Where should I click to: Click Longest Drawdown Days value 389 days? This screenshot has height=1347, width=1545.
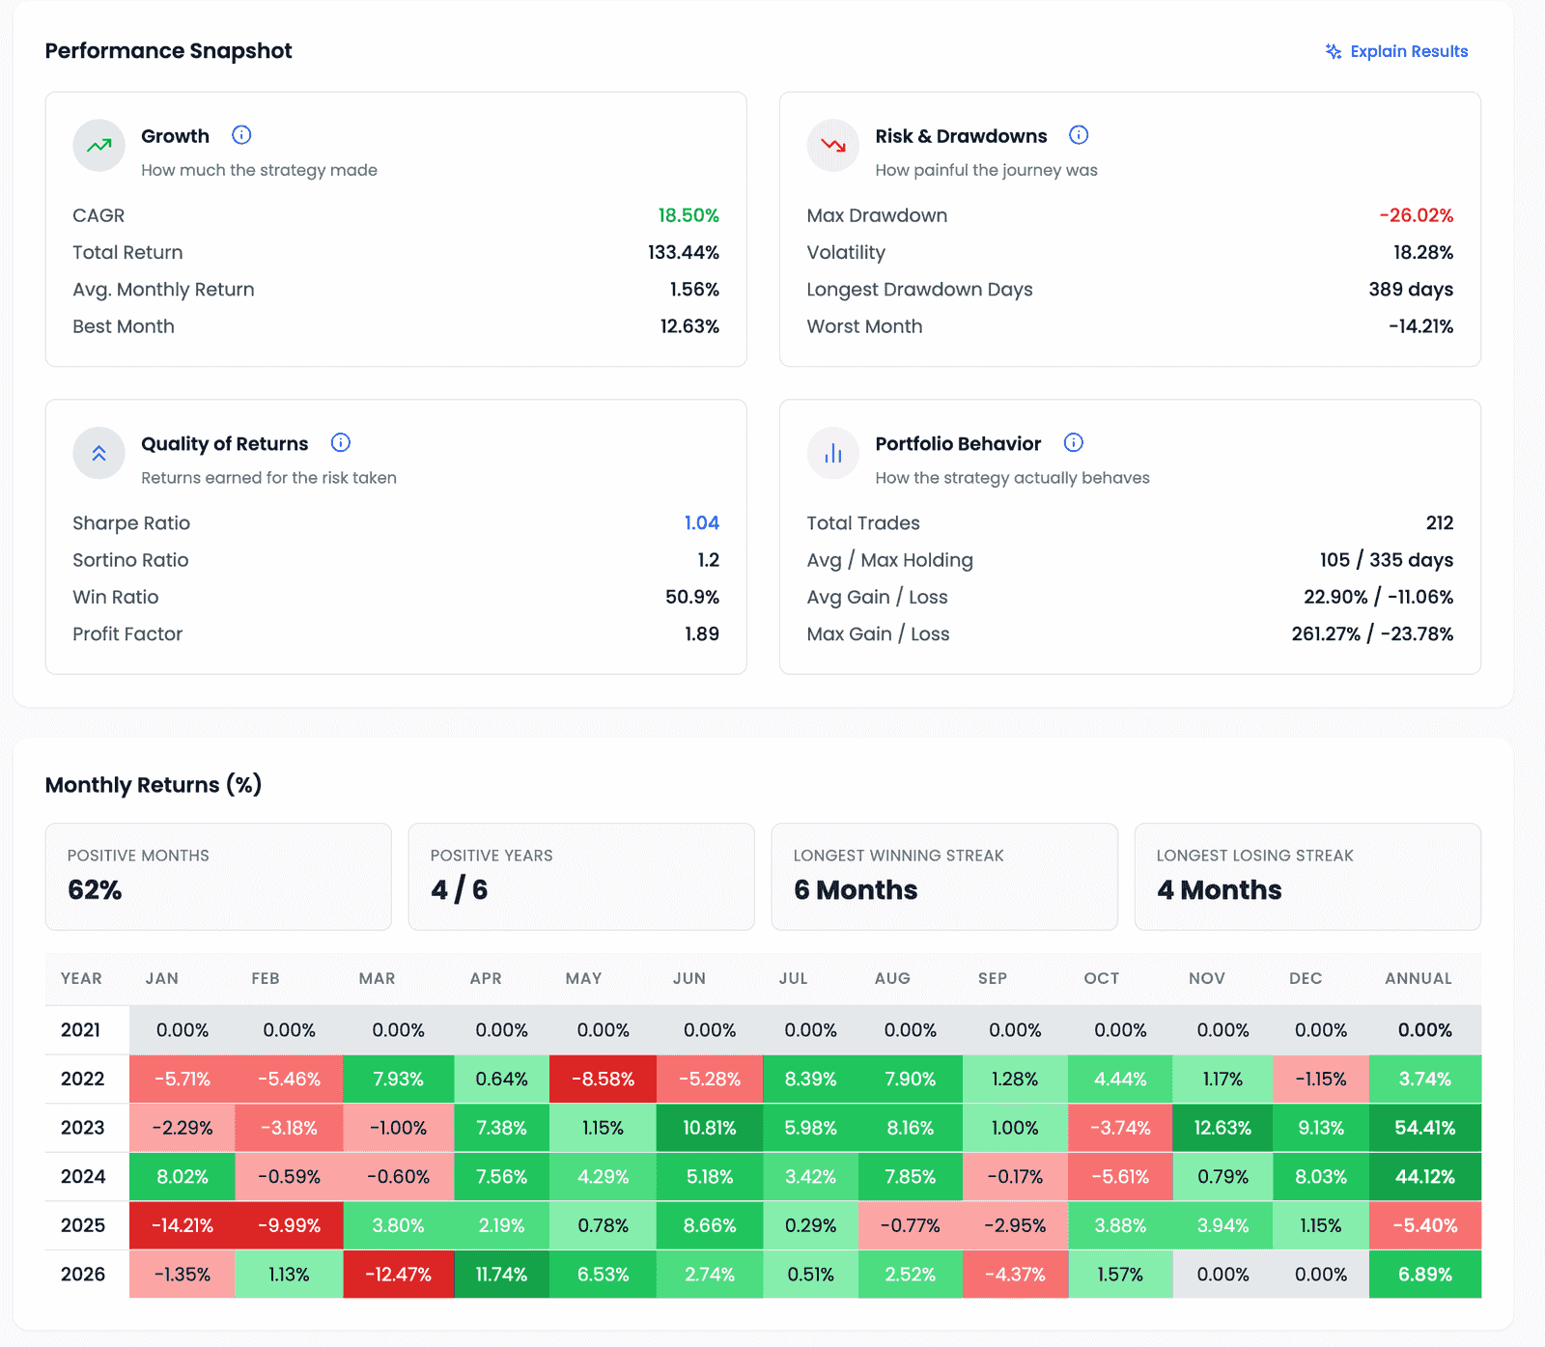pos(1411,289)
